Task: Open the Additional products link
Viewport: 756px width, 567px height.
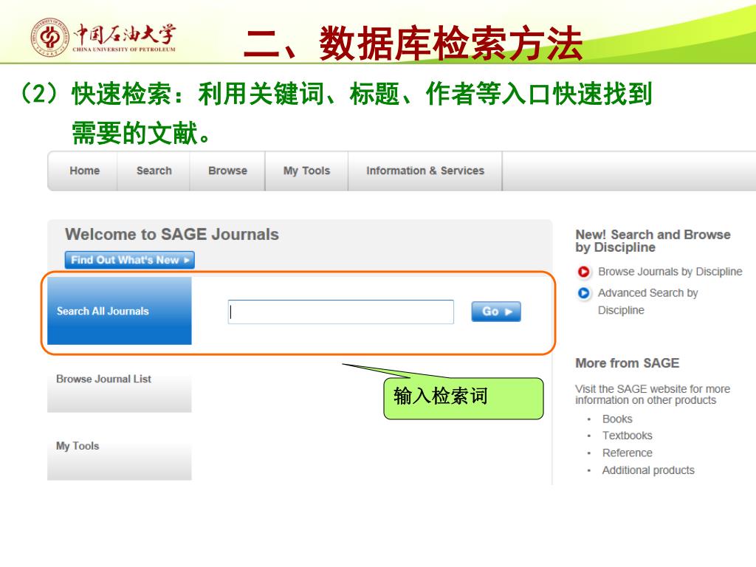Action: point(648,470)
